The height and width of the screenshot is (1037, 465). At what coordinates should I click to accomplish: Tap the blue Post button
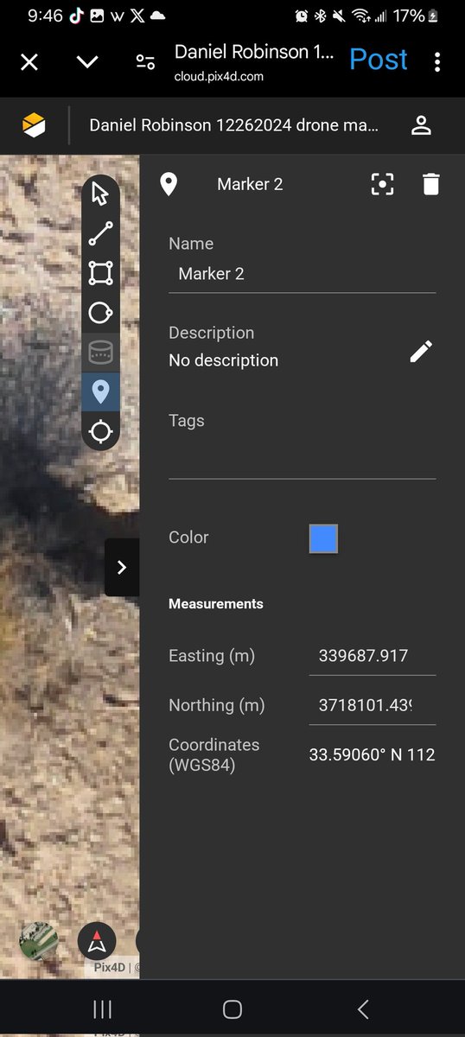tap(379, 60)
